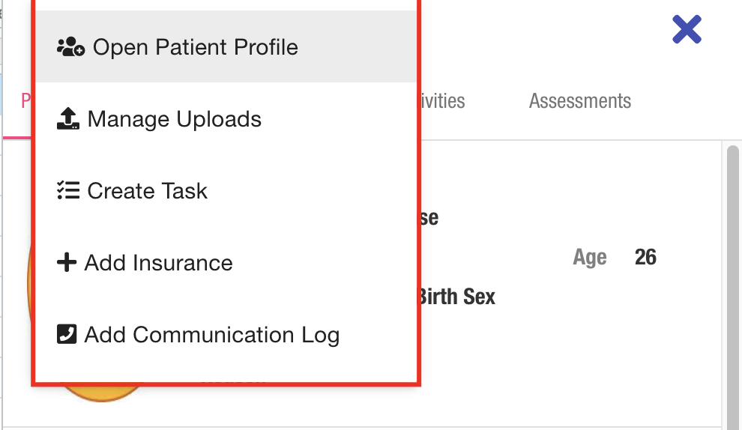Close the panel with the blue X

687,30
